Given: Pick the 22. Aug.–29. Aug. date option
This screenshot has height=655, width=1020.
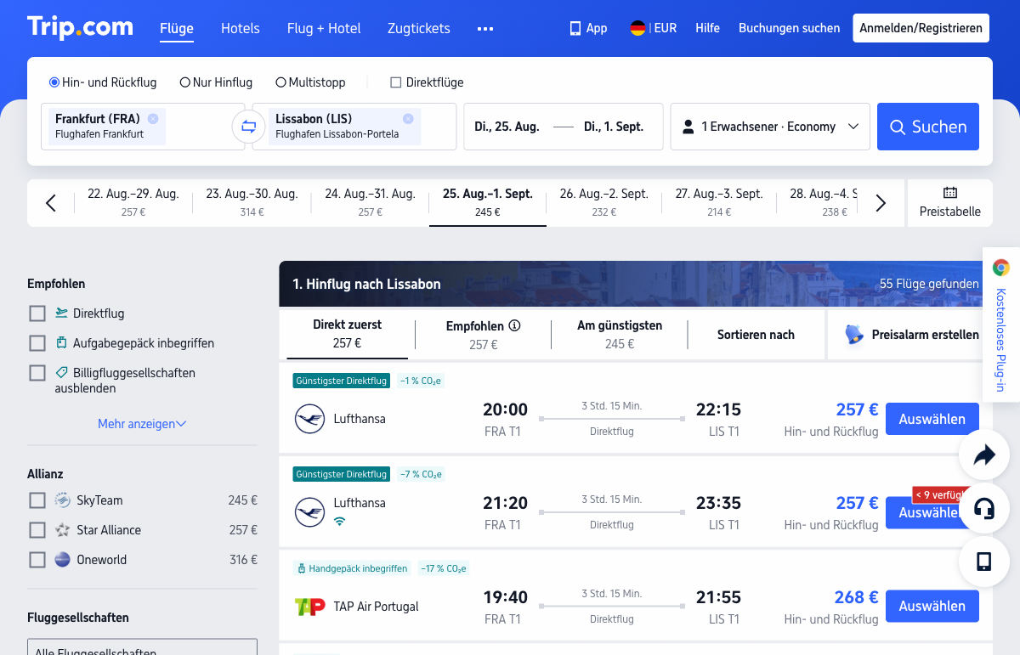Looking at the screenshot, I should pyautogui.click(x=133, y=202).
